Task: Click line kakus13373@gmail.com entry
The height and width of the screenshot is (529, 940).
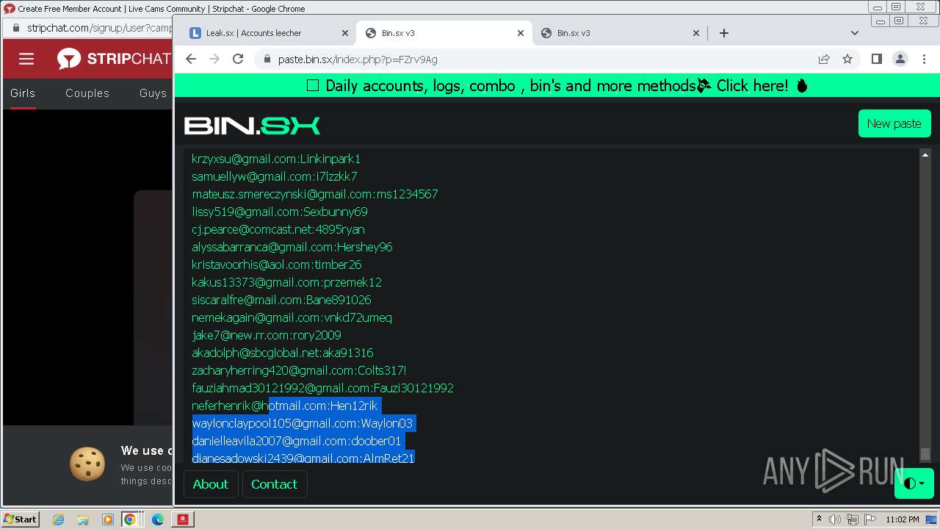Action: tap(286, 282)
